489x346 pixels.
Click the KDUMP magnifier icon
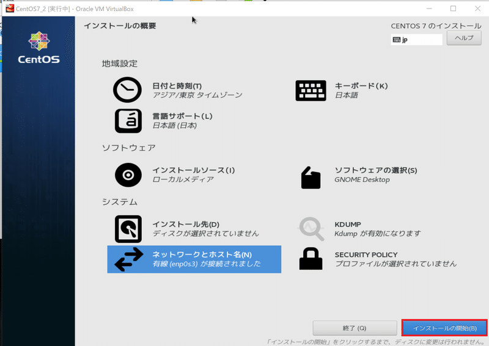tap(311, 229)
